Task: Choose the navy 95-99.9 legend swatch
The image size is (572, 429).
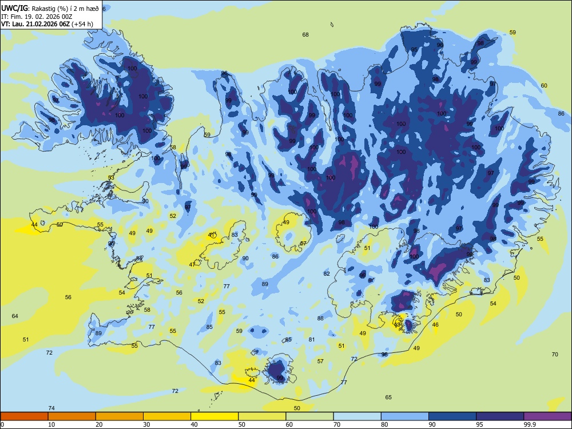Action: pos(500,416)
